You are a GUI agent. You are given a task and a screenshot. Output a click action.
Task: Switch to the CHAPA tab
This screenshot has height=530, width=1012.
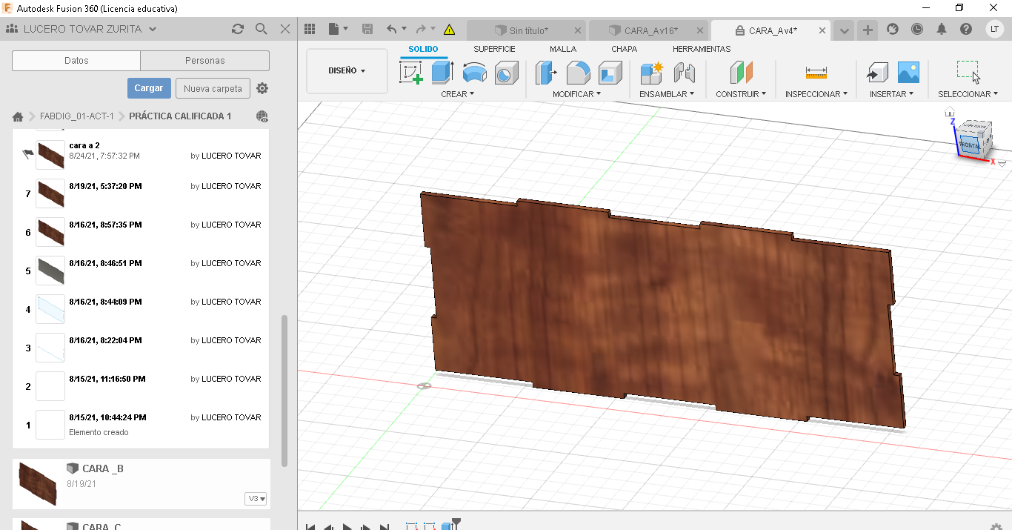pyautogui.click(x=624, y=49)
